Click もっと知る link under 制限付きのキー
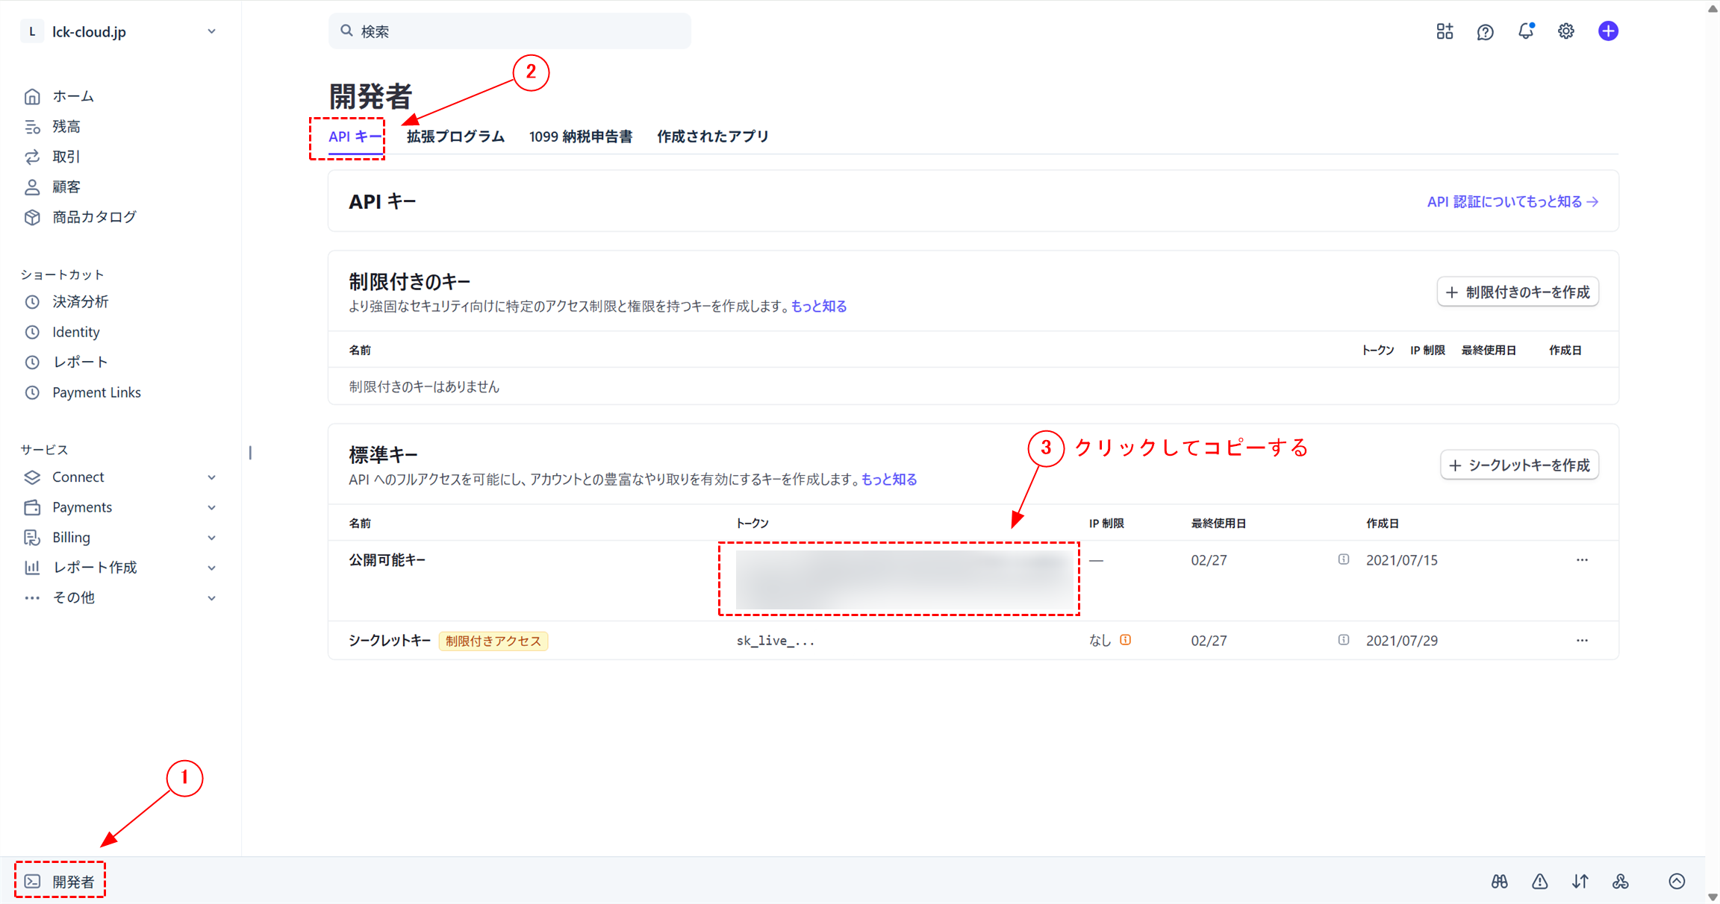The width and height of the screenshot is (1720, 904). [x=819, y=307]
